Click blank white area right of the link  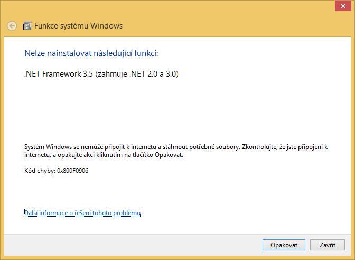tap(238, 213)
